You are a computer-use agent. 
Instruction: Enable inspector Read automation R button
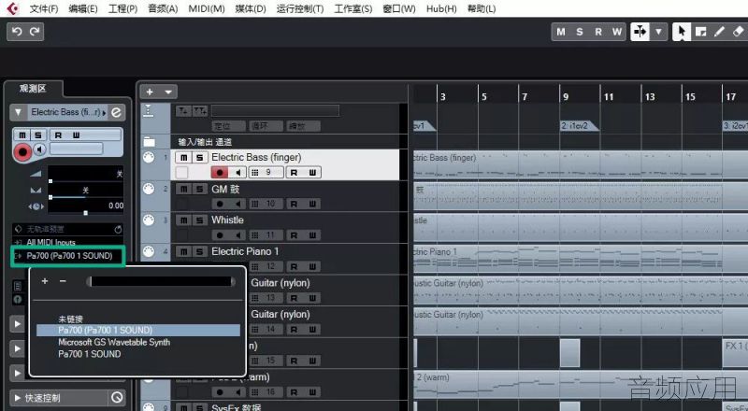pos(58,135)
